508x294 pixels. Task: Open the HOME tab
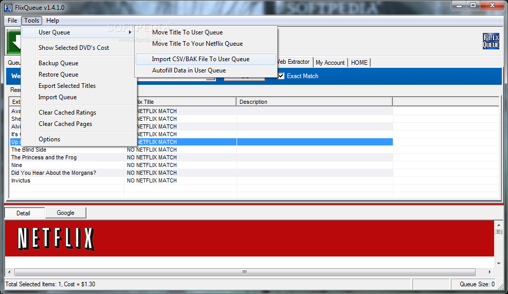click(359, 63)
